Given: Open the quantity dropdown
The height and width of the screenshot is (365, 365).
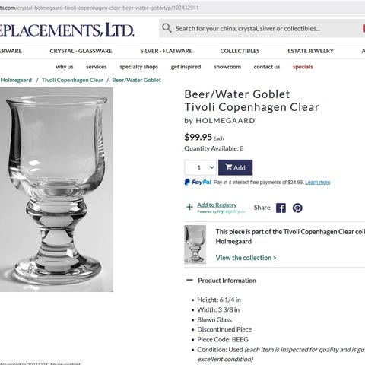Looking at the screenshot, I should [x=201, y=167].
